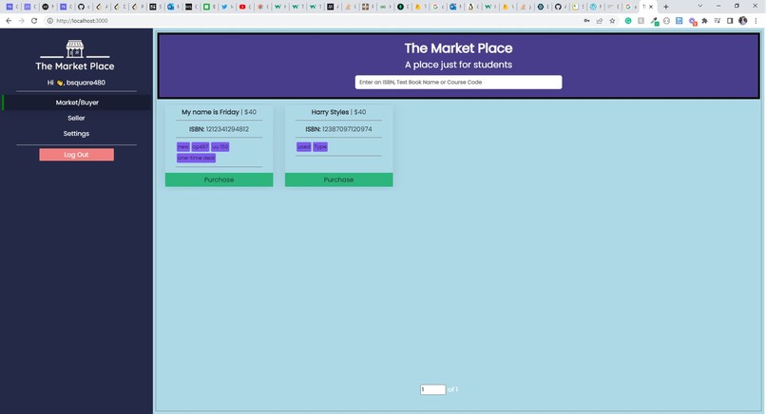This screenshot has height=414, width=766.
Task: Open the Market/Buyer sidebar menu item
Action: click(77, 103)
